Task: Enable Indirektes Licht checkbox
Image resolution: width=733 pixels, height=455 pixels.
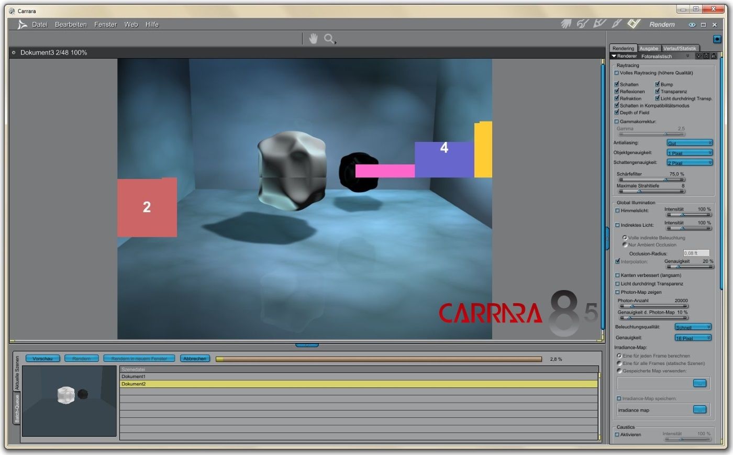Action: [x=617, y=225]
